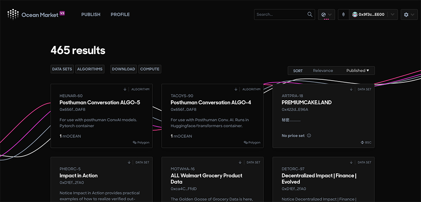Viewport: 421px width, 202px height.
Task: Toggle the COMPUTE access filter
Action: tap(150, 69)
